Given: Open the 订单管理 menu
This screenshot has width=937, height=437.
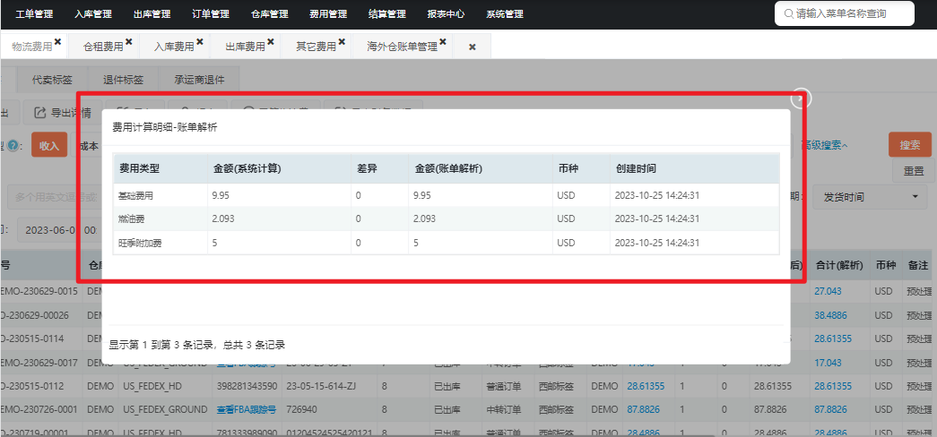Looking at the screenshot, I should click(211, 14).
